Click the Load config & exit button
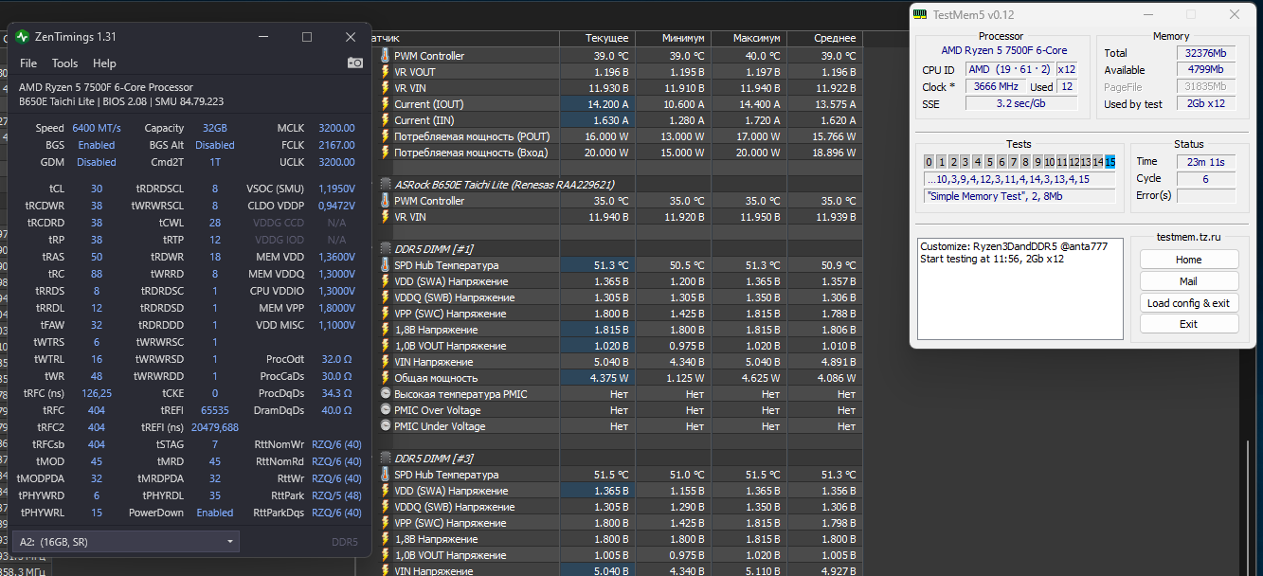 click(x=1189, y=303)
